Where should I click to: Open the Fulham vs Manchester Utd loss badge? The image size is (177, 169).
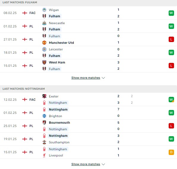click(x=171, y=39)
